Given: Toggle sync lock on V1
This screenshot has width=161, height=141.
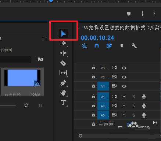Looking at the screenshot, I should (114, 86).
